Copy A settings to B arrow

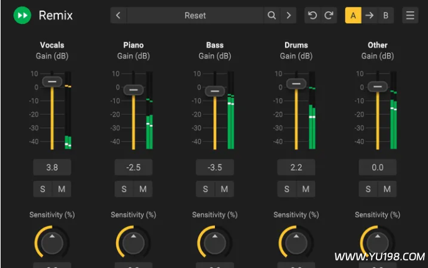tap(370, 16)
